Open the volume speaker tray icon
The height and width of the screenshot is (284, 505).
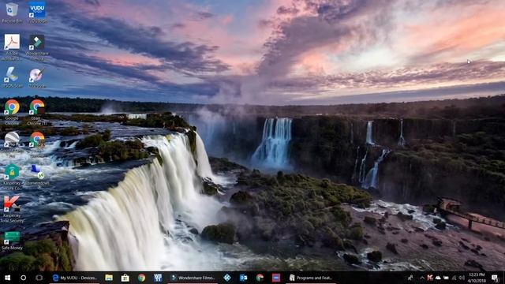pos(462,278)
